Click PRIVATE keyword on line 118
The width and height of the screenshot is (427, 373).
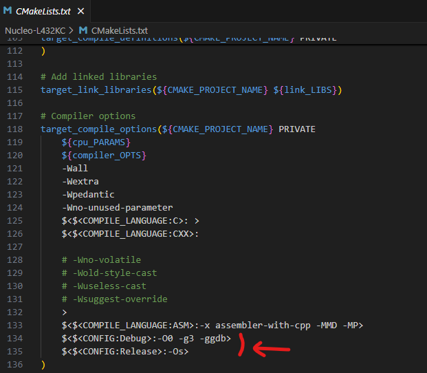pyautogui.click(x=297, y=129)
